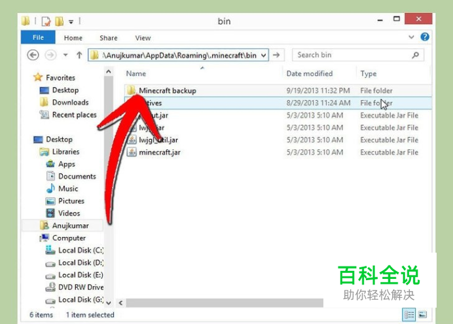
Task: Sort by the Type column header
Action: click(x=369, y=74)
